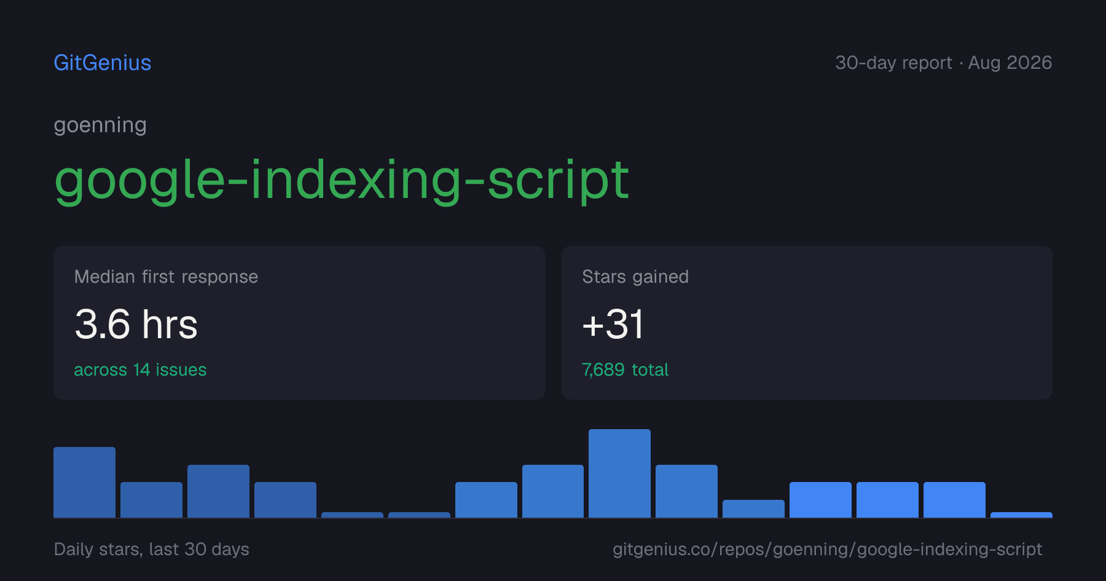This screenshot has height=581, width=1106.
Task: Click the "Median first response" label
Action: click(166, 277)
